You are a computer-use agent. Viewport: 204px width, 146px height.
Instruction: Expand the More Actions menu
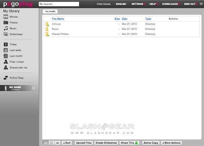tap(172, 143)
